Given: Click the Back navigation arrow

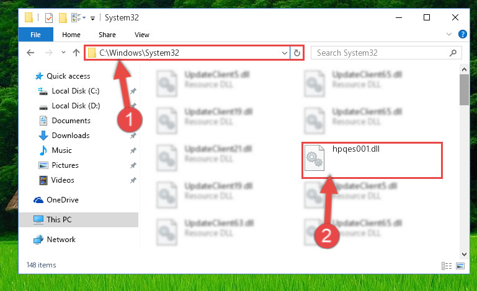Looking at the screenshot, I should click(x=30, y=53).
